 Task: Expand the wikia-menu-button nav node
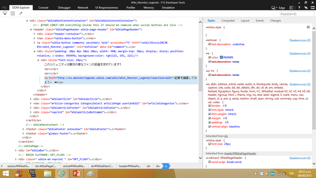[x=35, y=38]
